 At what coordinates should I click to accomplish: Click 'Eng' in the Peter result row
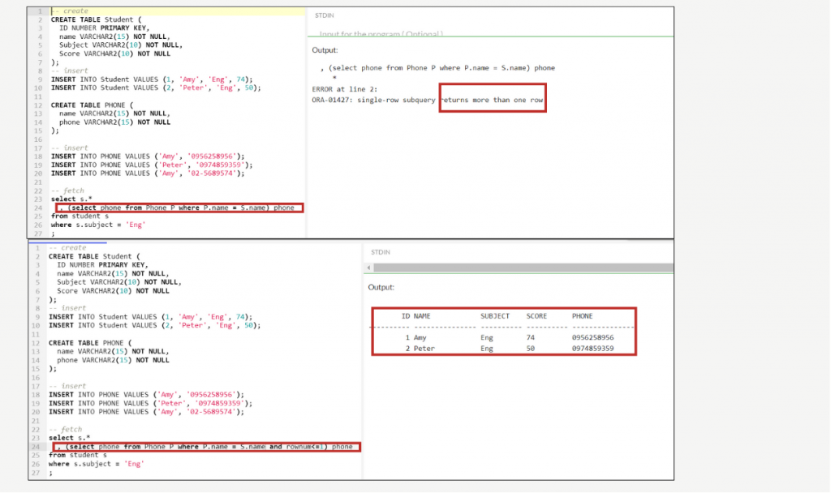click(x=487, y=349)
